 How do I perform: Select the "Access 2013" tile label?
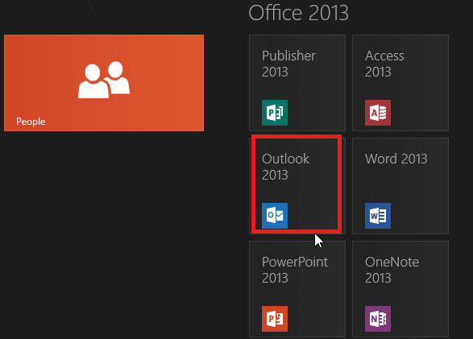click(x=384, y=64)
